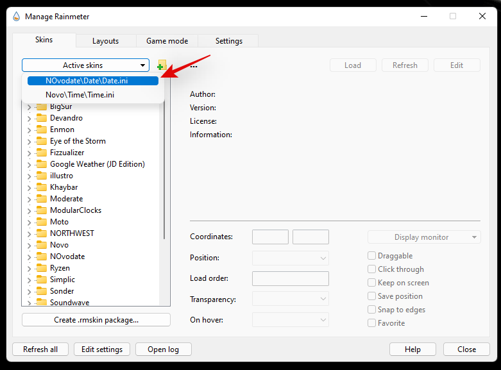Open the On hover dropdown

291,320
